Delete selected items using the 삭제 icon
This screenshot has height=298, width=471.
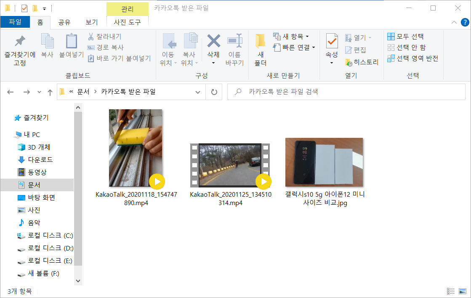pyautogui.click(x=213, y=45)
